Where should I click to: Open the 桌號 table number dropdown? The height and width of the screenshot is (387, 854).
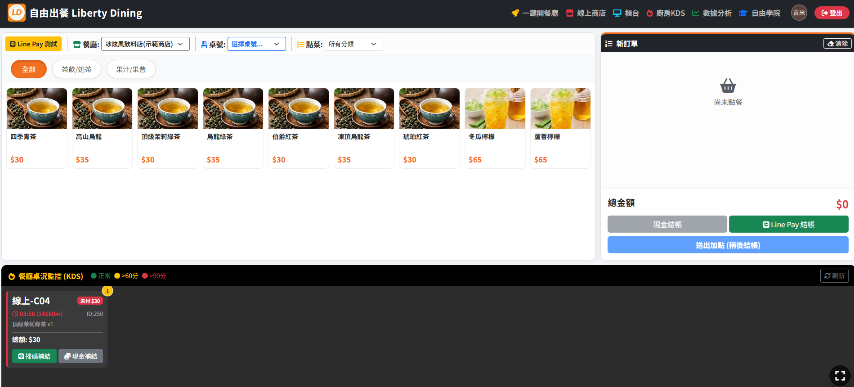(x=256, y=44)
